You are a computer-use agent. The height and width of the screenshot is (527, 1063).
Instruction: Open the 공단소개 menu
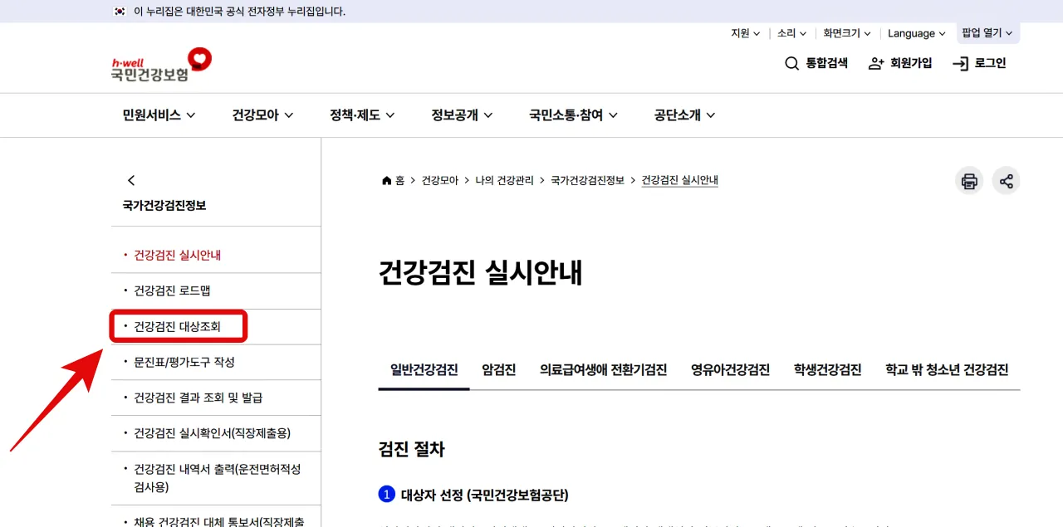click(683, 115)
